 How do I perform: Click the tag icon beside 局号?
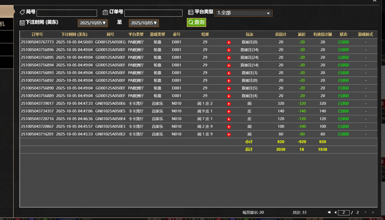point(22,12)
